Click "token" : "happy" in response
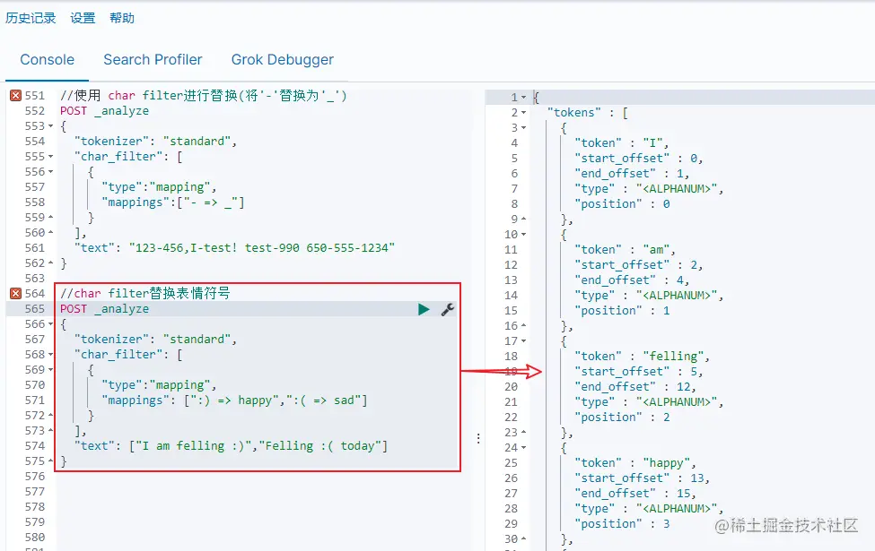This screenshot has height=551, width=875. [635, 463]
